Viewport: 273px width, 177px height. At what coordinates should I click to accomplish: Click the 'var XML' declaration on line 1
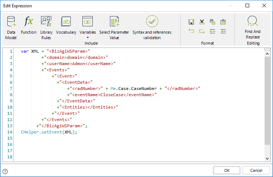(30, 51)
